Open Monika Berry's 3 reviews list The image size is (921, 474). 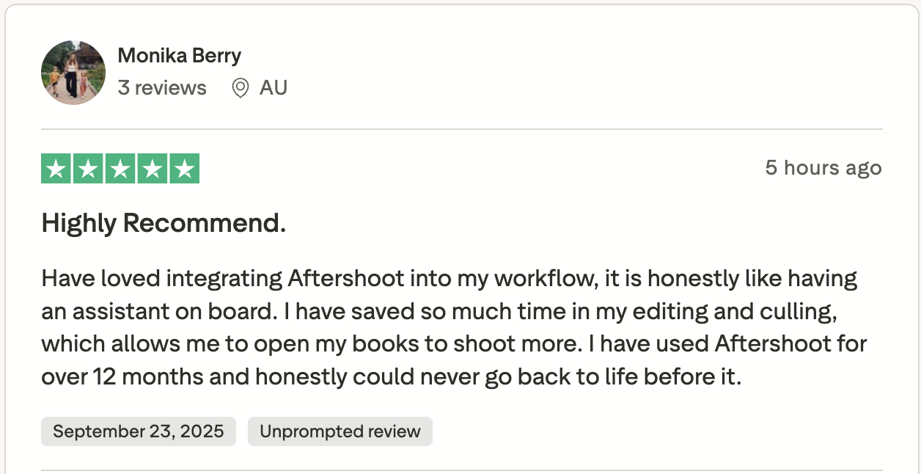pos(162,87)
